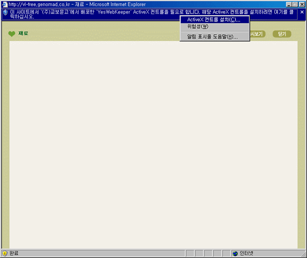Click the '인터넷' security zone label
The height and width of the screenshot is (258, 307).
pyautogui.click(x=247, y=253)
